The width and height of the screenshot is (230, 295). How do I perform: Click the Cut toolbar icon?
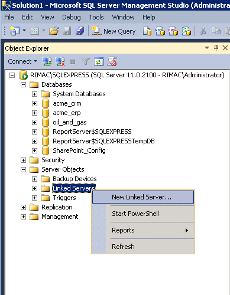pyautogui.click(x=203, y=31)
